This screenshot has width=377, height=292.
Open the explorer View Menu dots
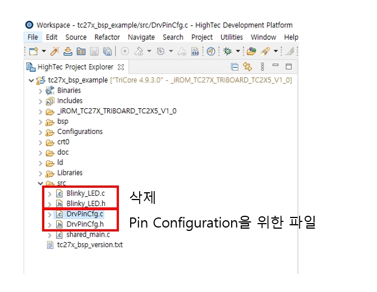coord(263,67)
